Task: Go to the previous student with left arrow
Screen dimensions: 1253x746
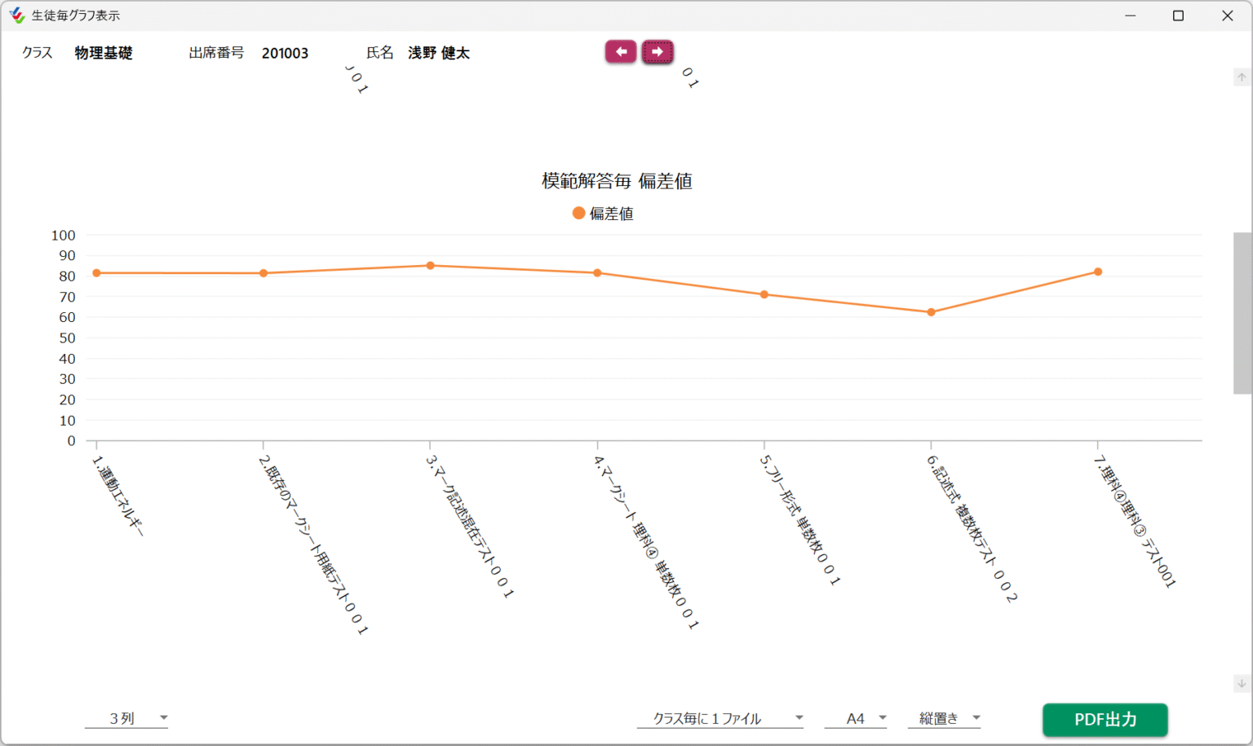Action: click(x=620, y=51)
